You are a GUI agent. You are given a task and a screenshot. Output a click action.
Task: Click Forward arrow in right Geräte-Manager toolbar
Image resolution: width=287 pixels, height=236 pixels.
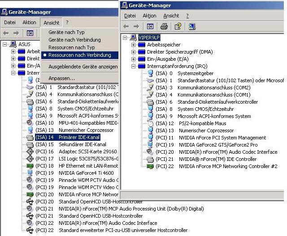click(136, 27)
